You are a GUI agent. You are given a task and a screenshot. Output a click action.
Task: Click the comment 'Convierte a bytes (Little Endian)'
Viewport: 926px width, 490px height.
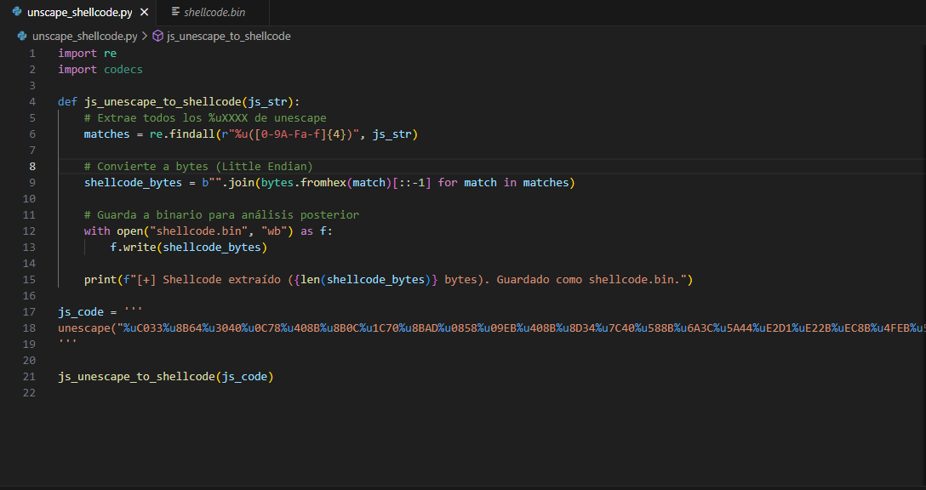pos(198,167)
